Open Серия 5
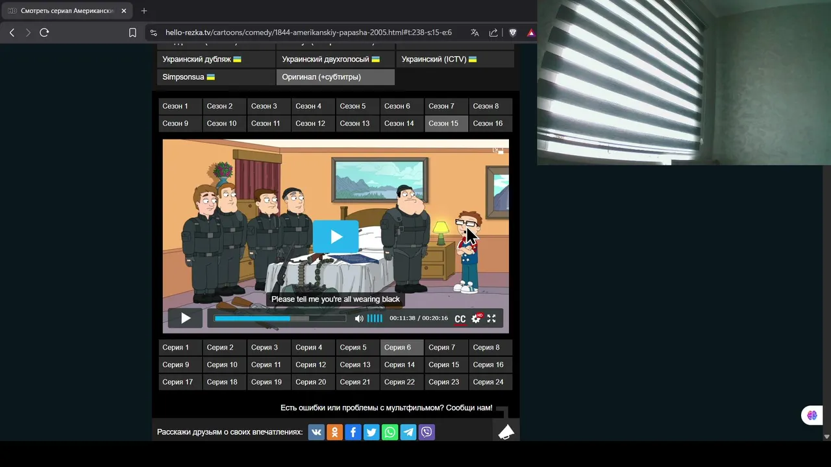The image size is (831, 467). pyautogui.click(x=357, y=347)
